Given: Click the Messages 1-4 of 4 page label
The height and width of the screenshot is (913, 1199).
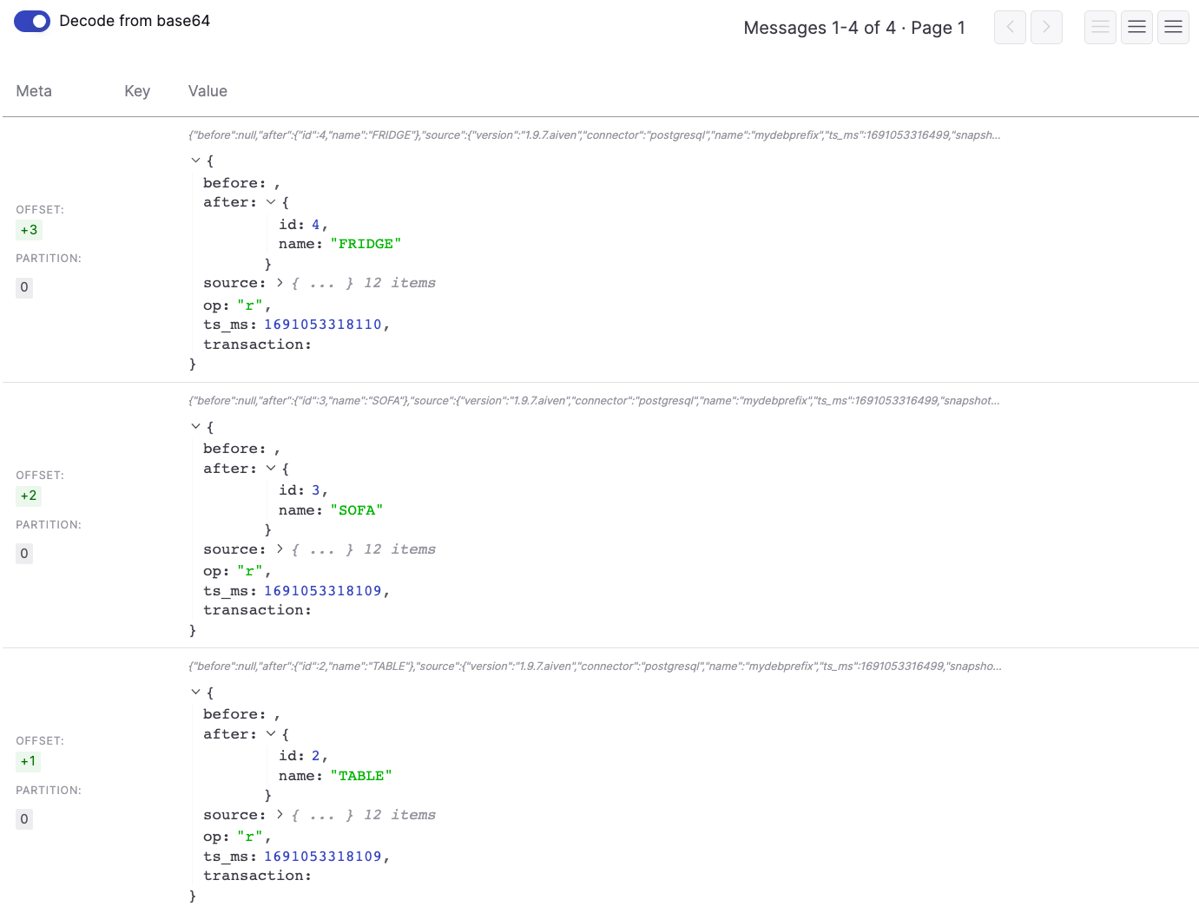Looking at the screenshot, I should tap(854, 27).
